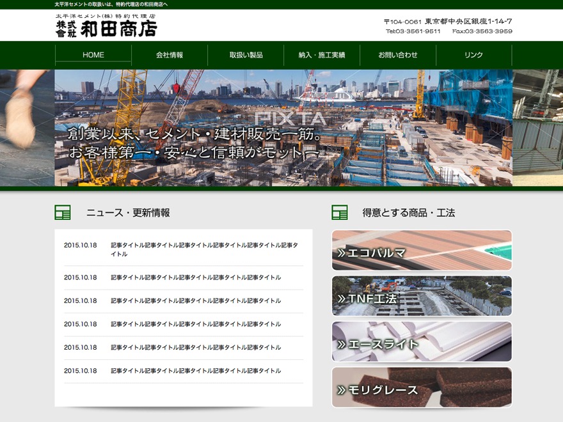
Task: Click the news section heading icon
Action: pyautogui.click(x=63, y=212)
